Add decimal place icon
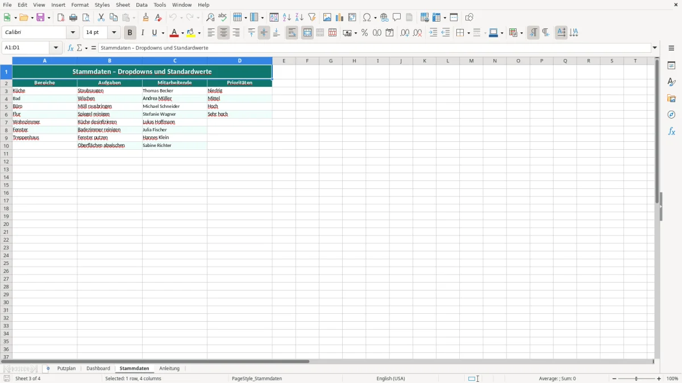The width and height of the screenshot is (682, 383). coord(405,33)
